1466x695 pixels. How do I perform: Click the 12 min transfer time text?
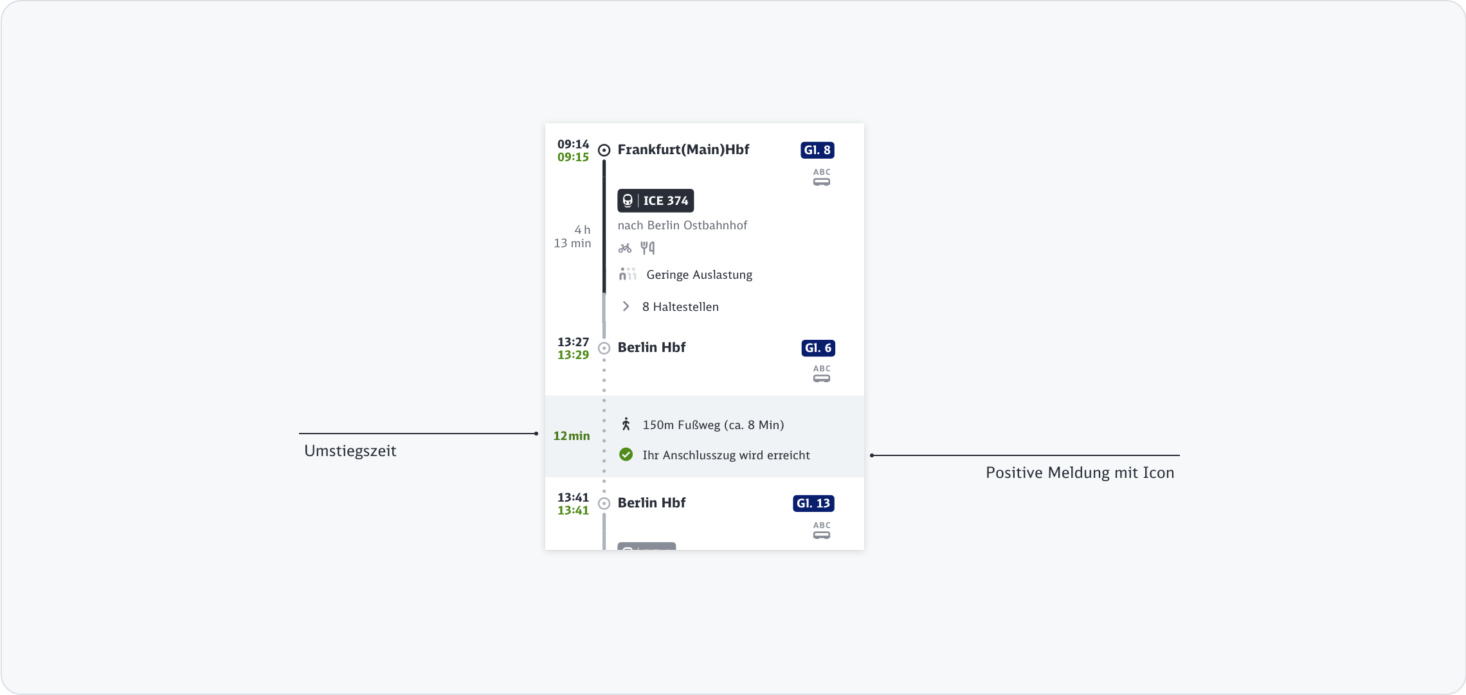click(x=571, y=436)
